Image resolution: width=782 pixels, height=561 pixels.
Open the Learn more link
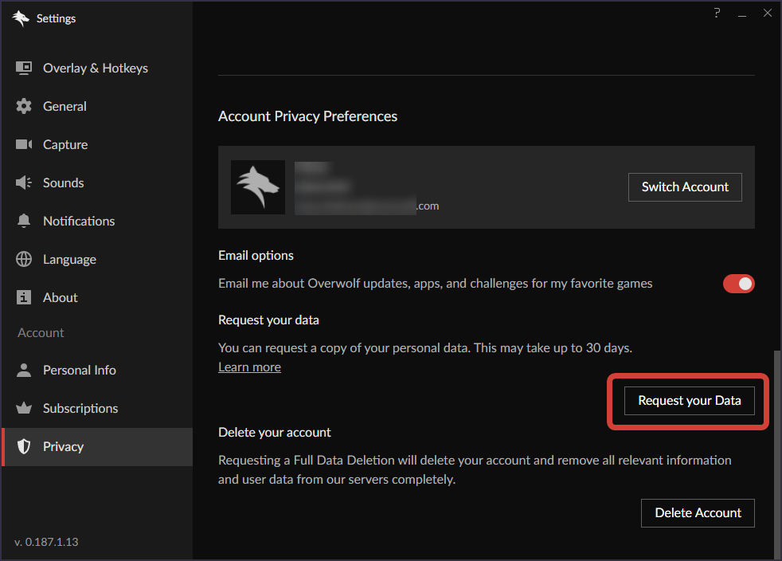[249, 367]
